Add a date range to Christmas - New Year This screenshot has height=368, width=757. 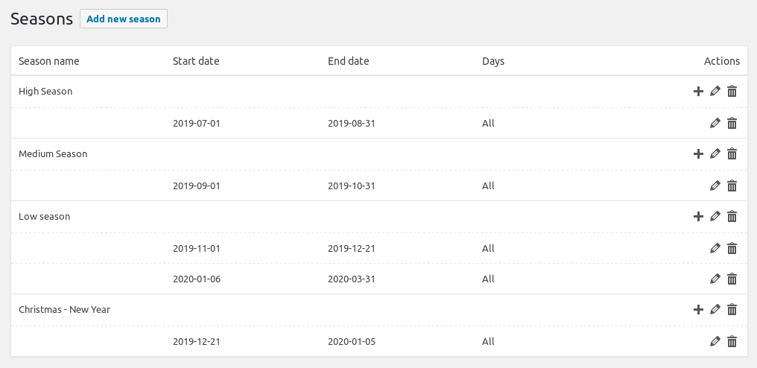698,310
